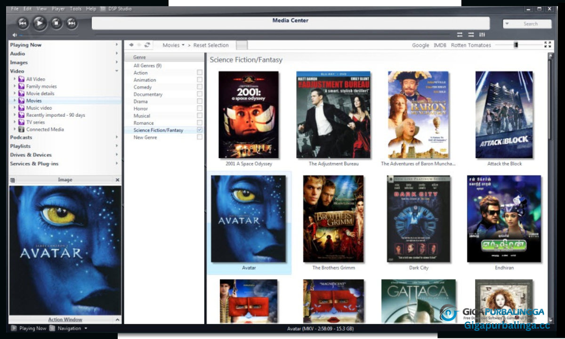Screen dimensions: 565x339
Task: Click the Navigation status bar icon
Action: coord(52,328)
